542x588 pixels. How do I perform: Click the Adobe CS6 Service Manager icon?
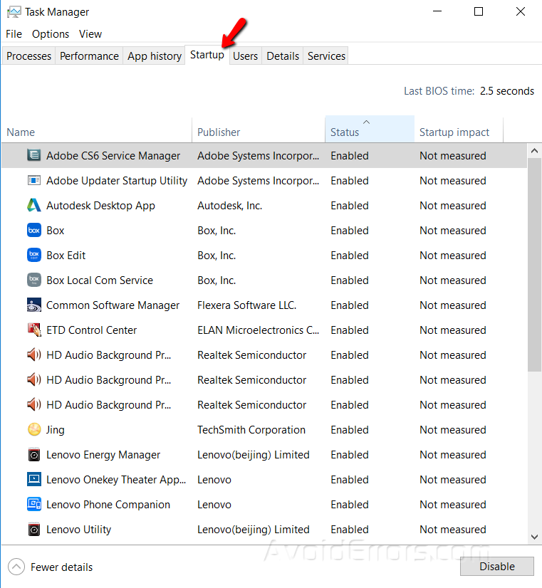[x=35, y=155]
